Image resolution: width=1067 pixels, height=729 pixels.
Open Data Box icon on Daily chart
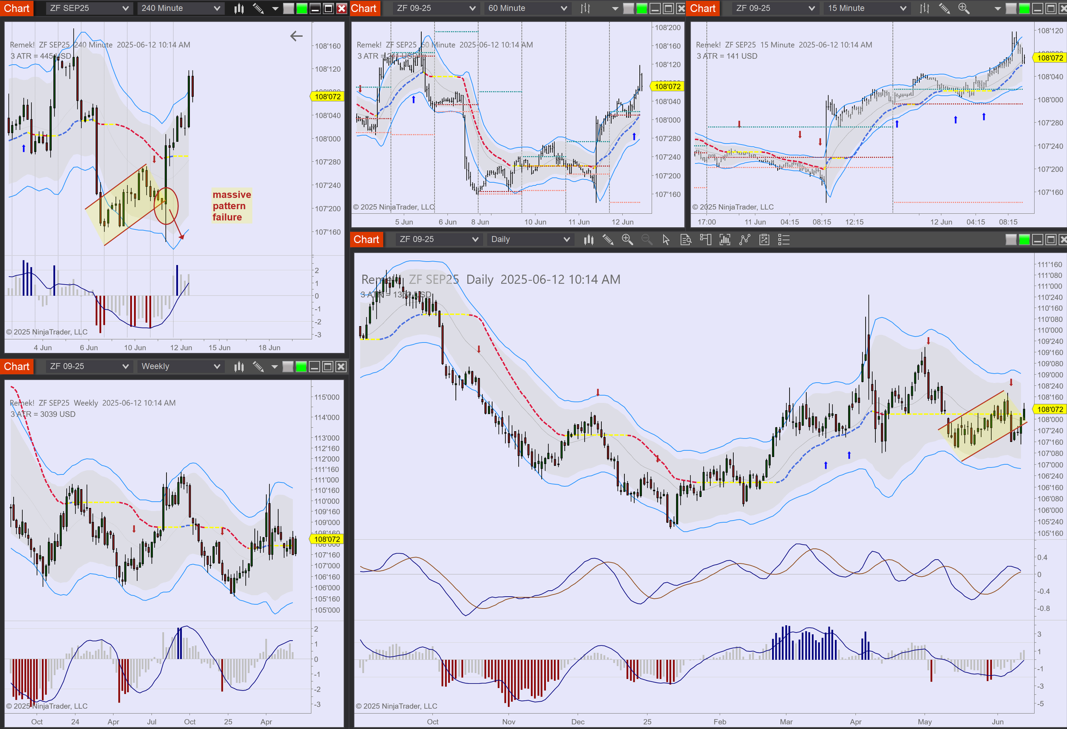pyautogui.click(x=686, y=239)
